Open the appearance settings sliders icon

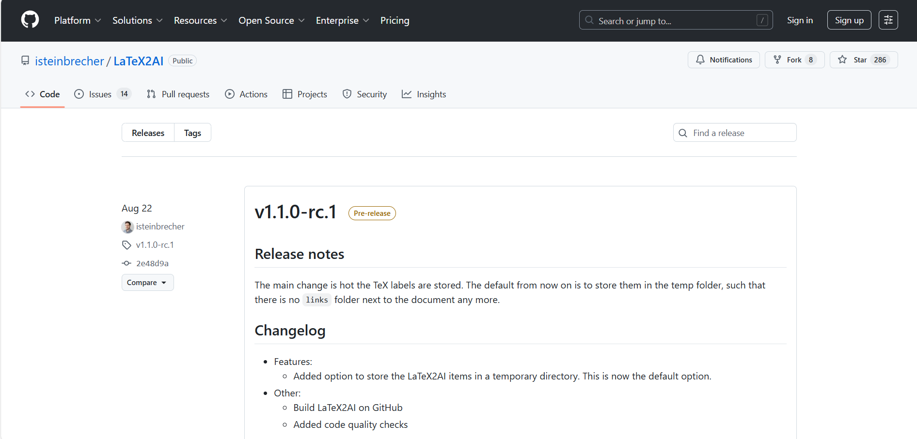(x=888, y=20)
